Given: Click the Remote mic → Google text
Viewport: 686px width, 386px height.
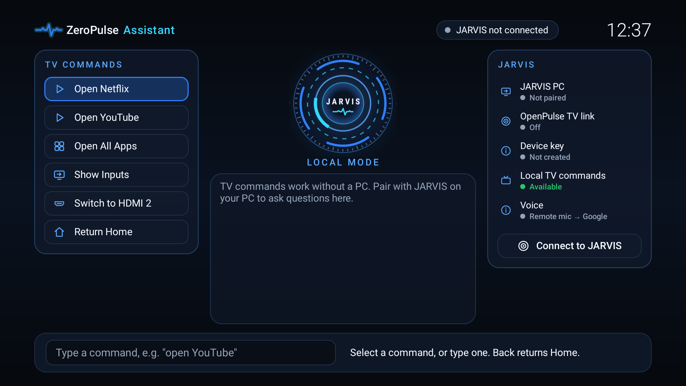Looking at the screenshot, I should (568, 217).
